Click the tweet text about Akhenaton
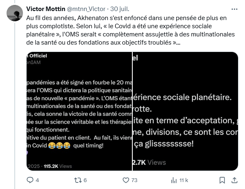 (130, 30)
